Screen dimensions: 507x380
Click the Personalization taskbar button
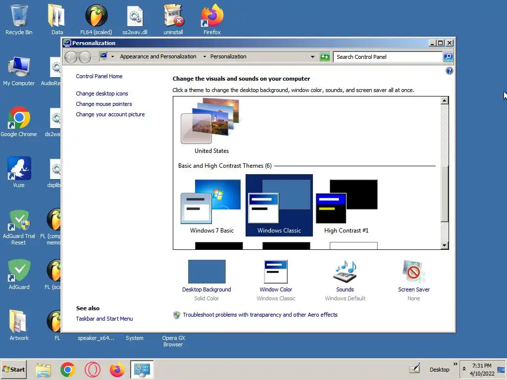pos(142,370)
